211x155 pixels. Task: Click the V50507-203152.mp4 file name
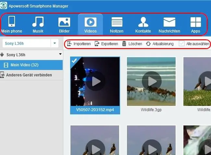[95, 110]
